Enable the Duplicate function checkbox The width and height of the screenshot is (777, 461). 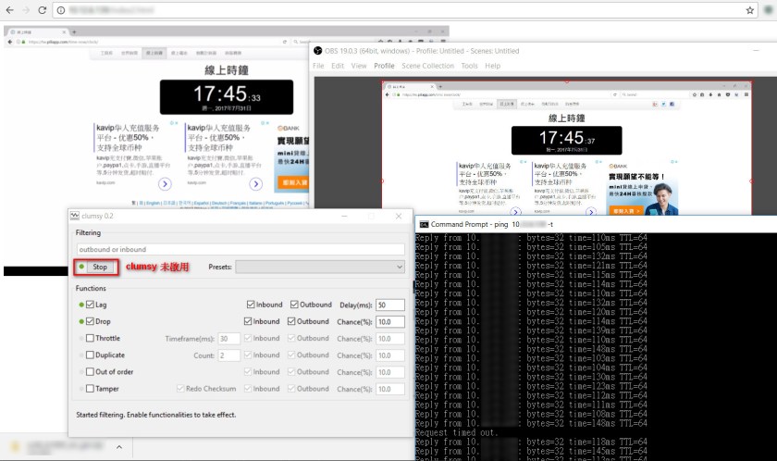pyautogui.click(x=90, y=355)
